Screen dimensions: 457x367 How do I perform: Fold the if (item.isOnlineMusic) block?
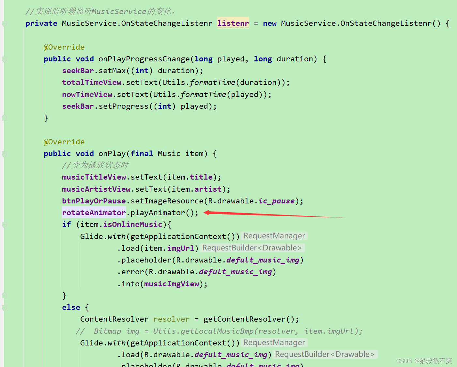[5, 225]
